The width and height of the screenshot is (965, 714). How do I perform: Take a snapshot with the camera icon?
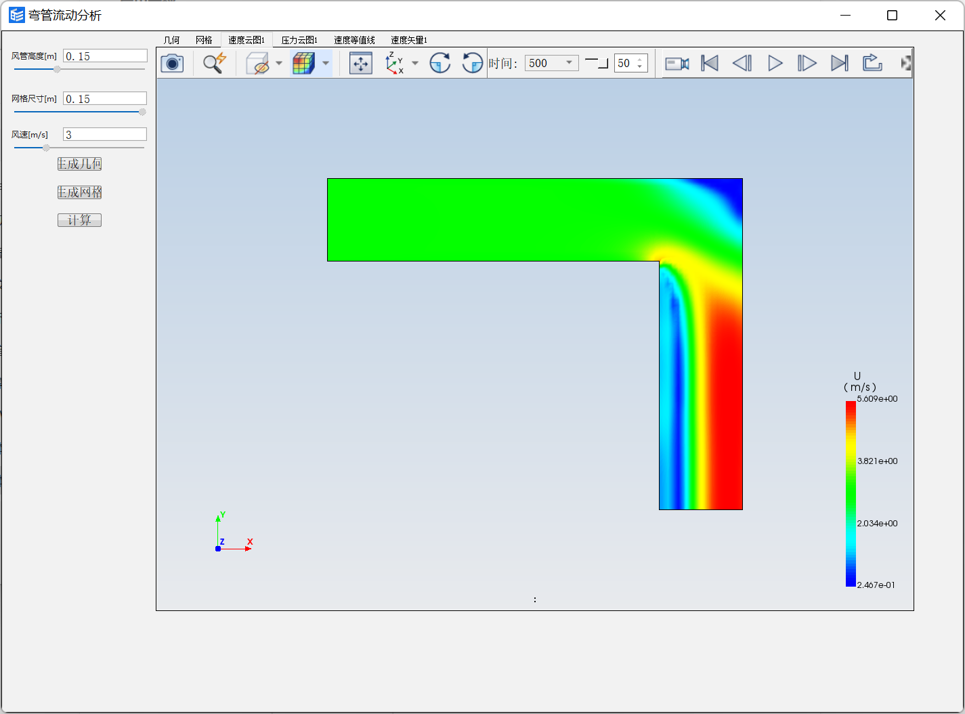172,64
